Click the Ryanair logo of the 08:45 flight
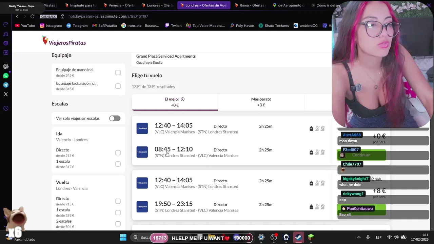This screenshot has height=244, width=434. [x=142, y=152]
